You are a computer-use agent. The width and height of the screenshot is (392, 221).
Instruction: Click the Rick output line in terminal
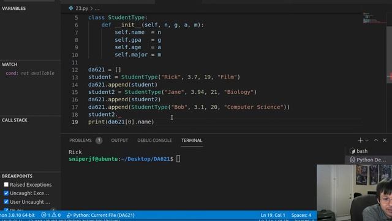[75, 152]
